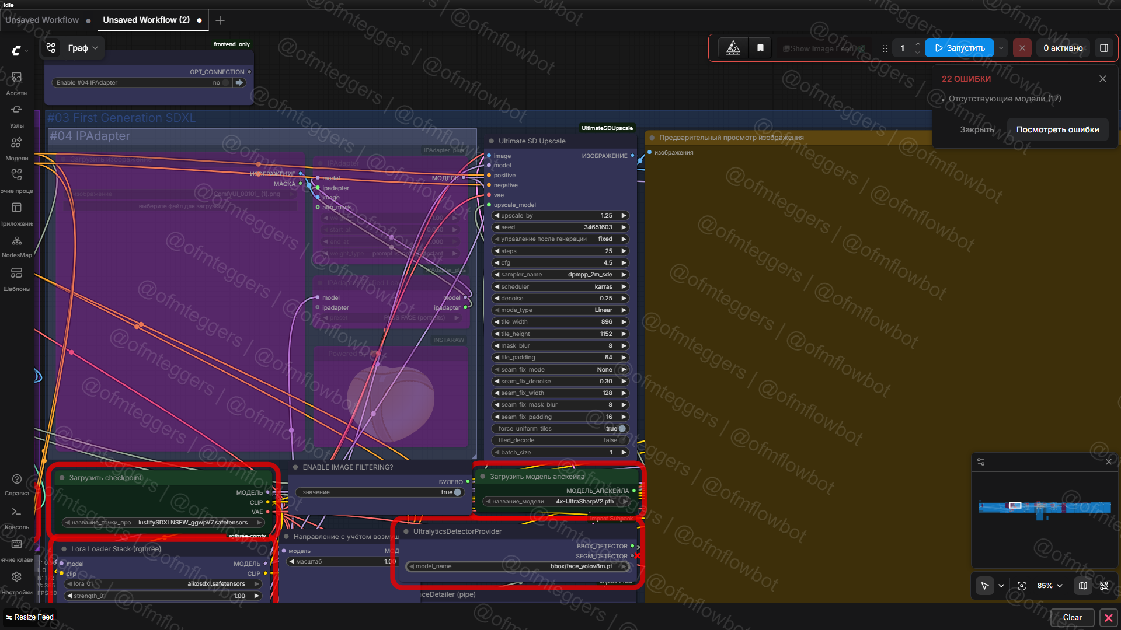This screenshot has height=630, width=1121.
Task: Expand the 85% zoom dropdown
Action: pos(1050,586)
